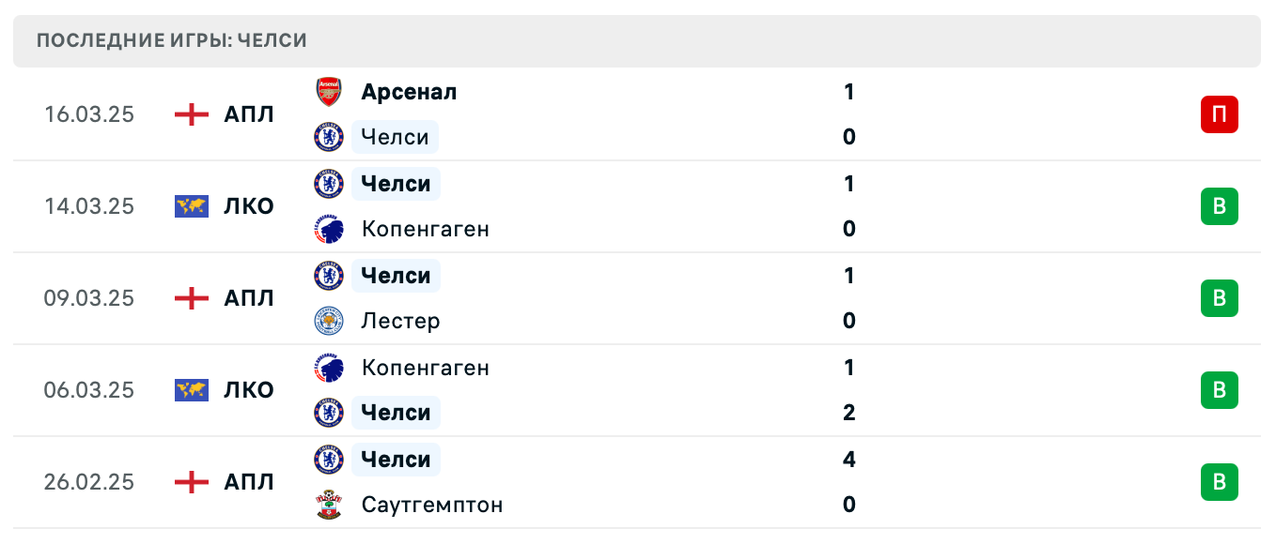Viewport: 1276px width, 544px height.
Task: Click Copenhagen crest in 06.03.25 match
Action: 328,368
